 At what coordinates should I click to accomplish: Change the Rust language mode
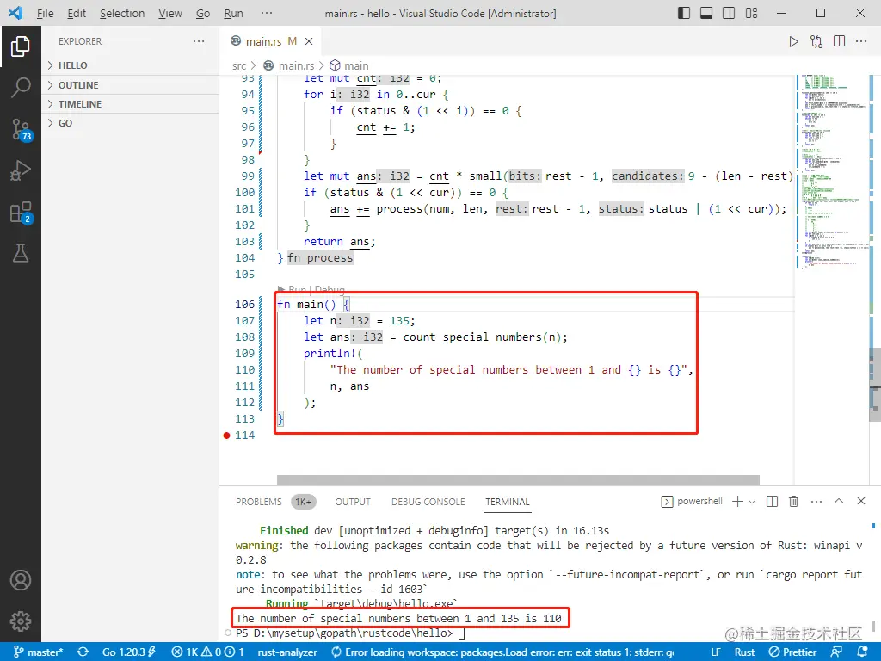[744, 652]
